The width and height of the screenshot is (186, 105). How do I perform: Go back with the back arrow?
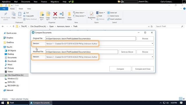(3, 27)
